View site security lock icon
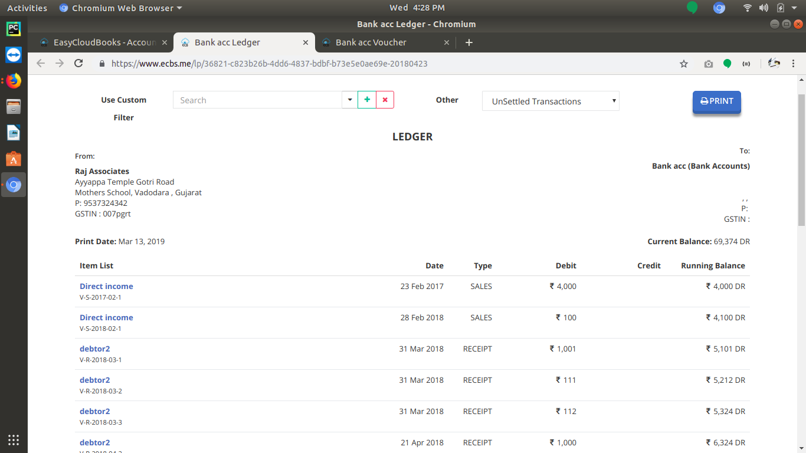The width and height of the screenshot is (806, 453). 101,63
